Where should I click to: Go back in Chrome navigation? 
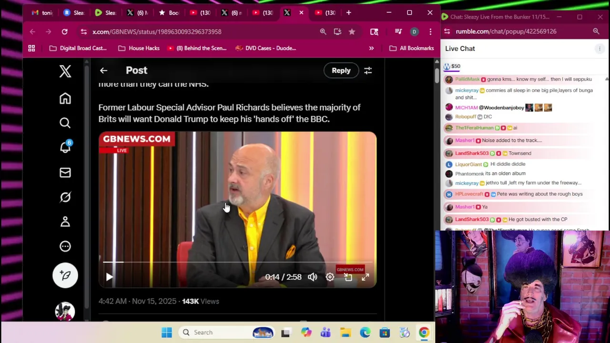32,31
